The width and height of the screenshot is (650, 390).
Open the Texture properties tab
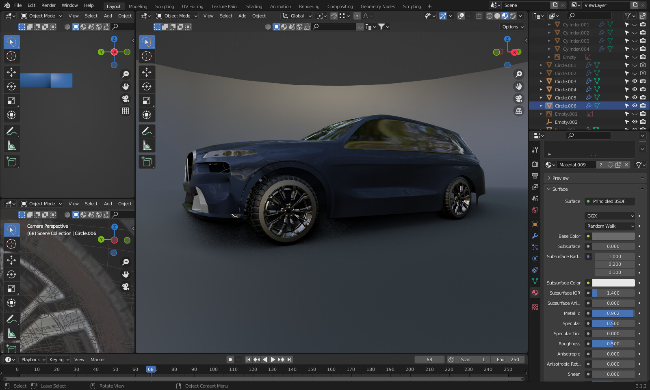coord(535,307)
